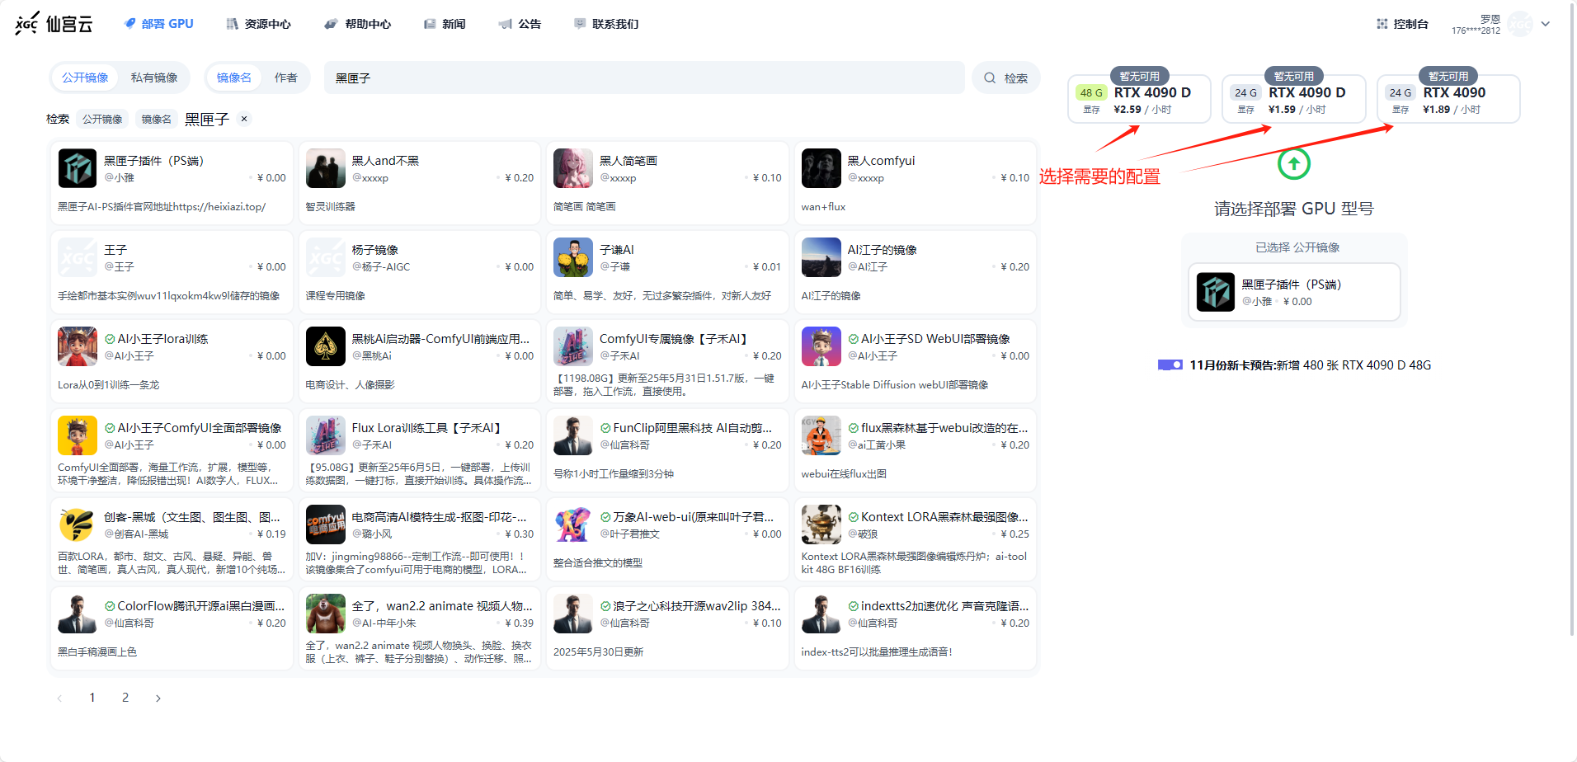Select the 公开镜像 filter option
The width and height of the screenshot is (1577, 762).
point(85,78)
